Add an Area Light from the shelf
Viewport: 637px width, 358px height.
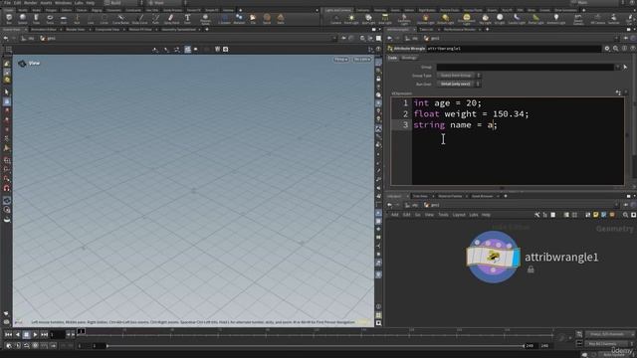(384, 19)
